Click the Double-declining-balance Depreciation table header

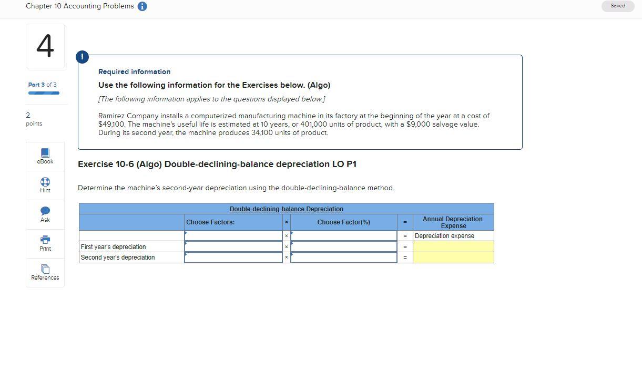click(286, 209)
